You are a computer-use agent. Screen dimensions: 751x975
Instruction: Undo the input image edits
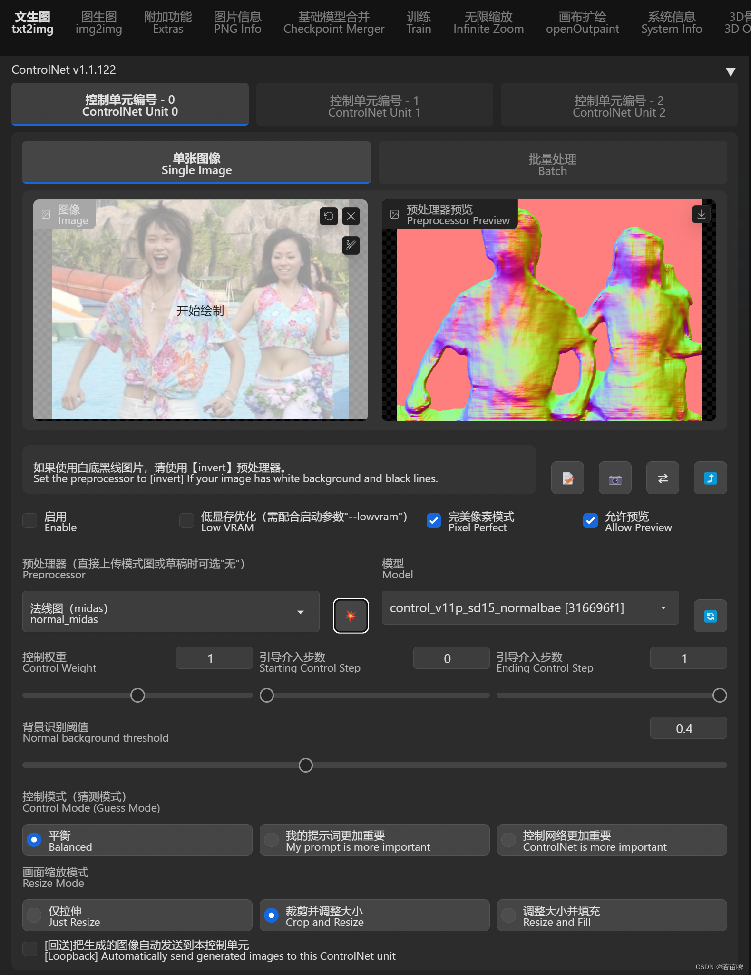pos(329,216)
